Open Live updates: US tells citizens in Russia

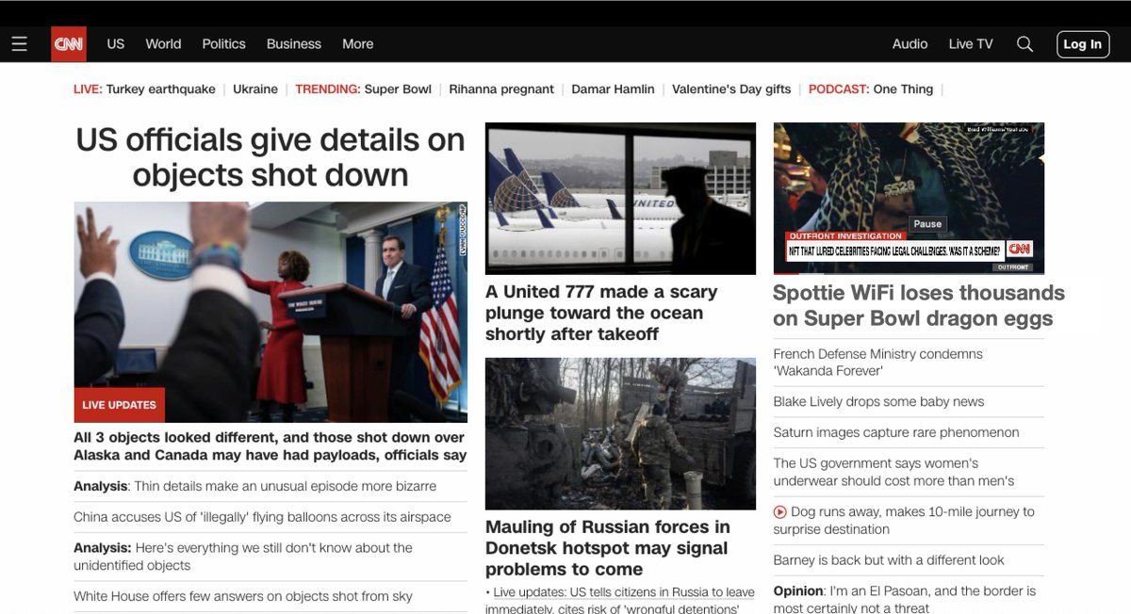620,600
